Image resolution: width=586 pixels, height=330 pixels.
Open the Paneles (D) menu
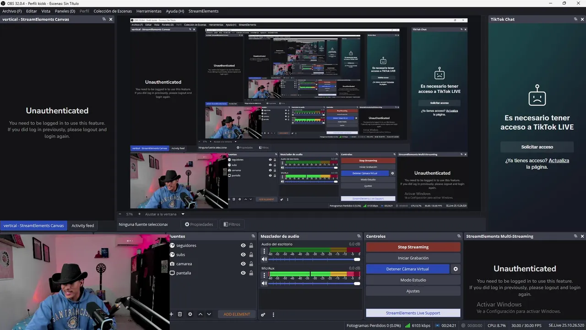coord(65,11)
